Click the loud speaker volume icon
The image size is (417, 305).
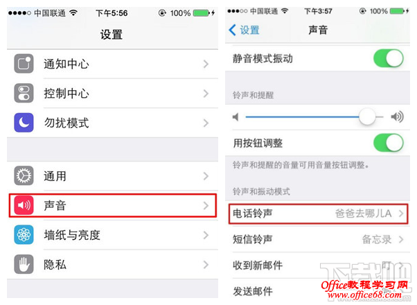click(x=397, y=116)
